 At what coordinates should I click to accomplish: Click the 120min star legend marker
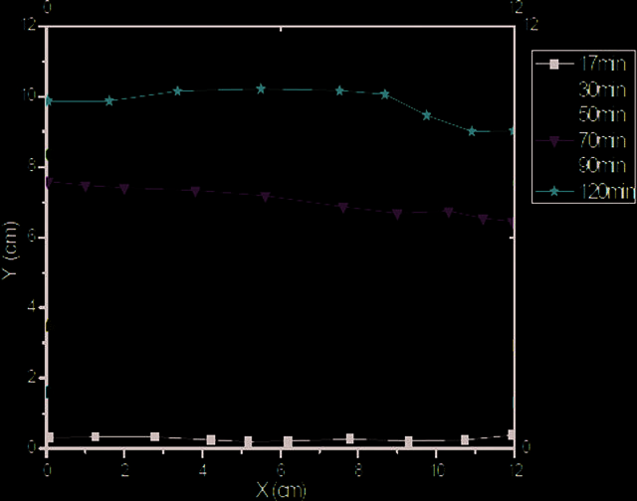(554, 191)
